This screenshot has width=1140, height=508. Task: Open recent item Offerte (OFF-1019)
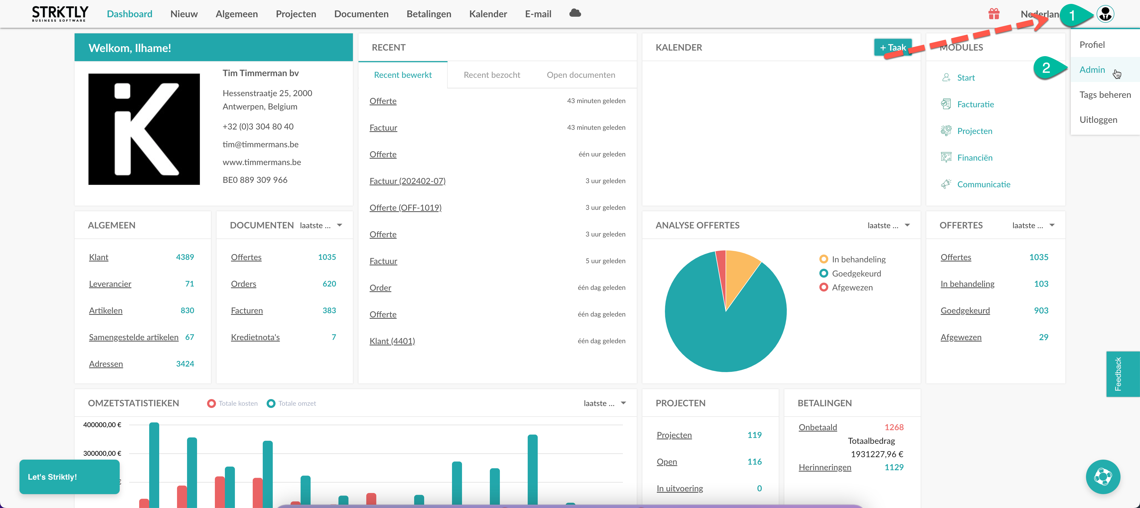pos(405,208)
